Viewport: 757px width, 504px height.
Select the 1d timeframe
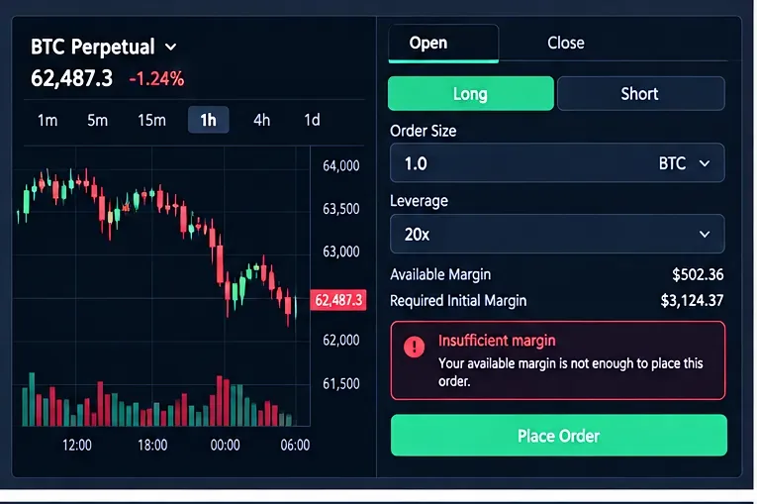(312, 120)
